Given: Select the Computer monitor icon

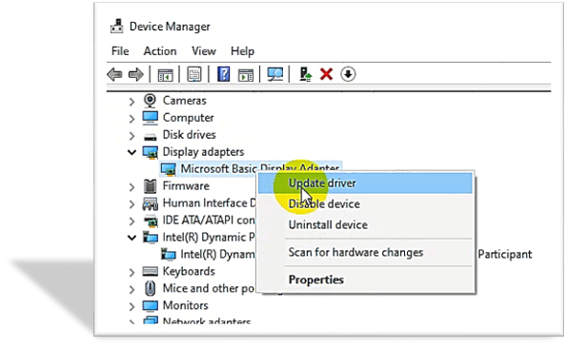Looking at the screenshot, I should pyautogui.click(x=150, y=118).
